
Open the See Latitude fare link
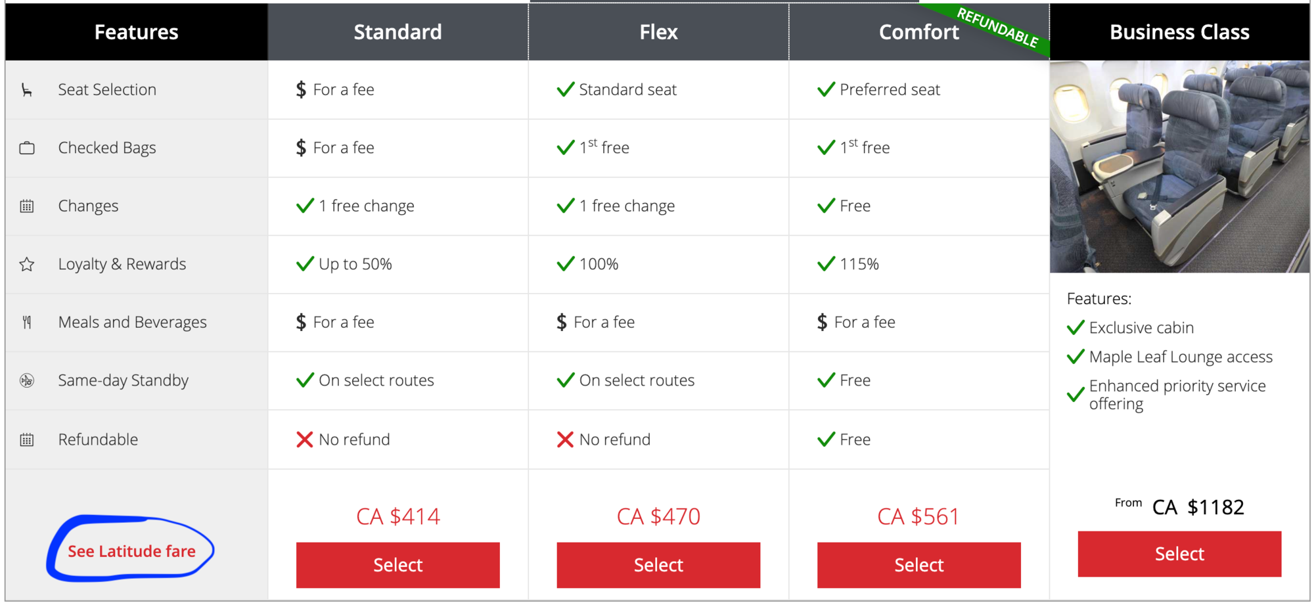131,551
